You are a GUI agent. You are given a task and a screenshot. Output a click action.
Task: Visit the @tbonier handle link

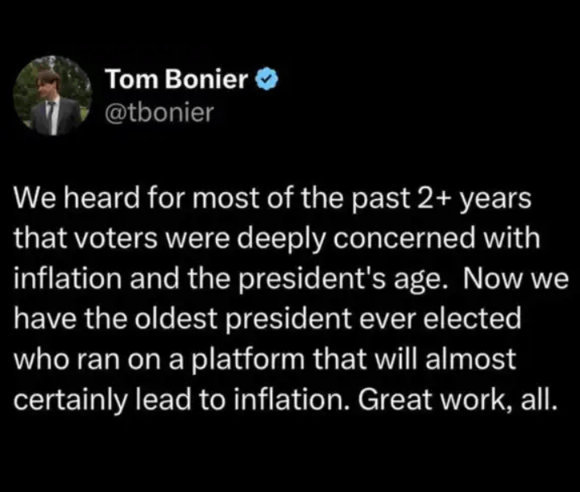(159, 113)
